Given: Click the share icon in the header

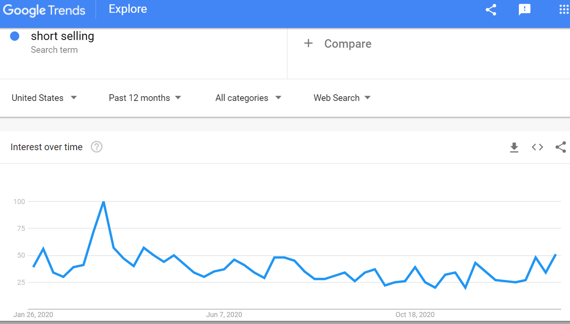Looking at the screenshot, I should pos(491,10).
